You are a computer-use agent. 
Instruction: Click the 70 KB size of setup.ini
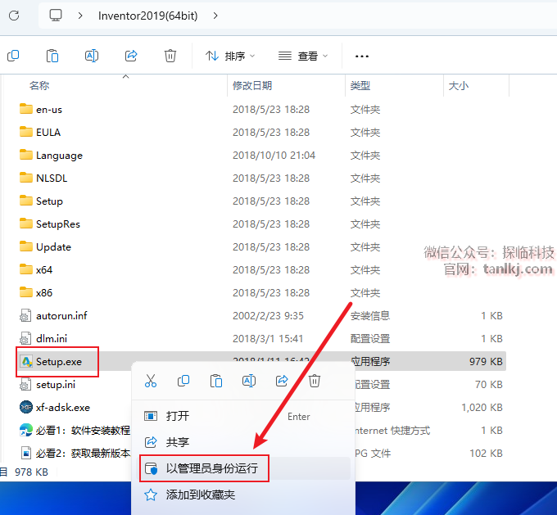click(489, 384)
